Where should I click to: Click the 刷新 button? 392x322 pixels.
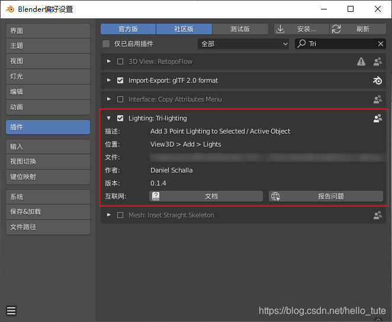pyautogui.click(x=358, y=29)
